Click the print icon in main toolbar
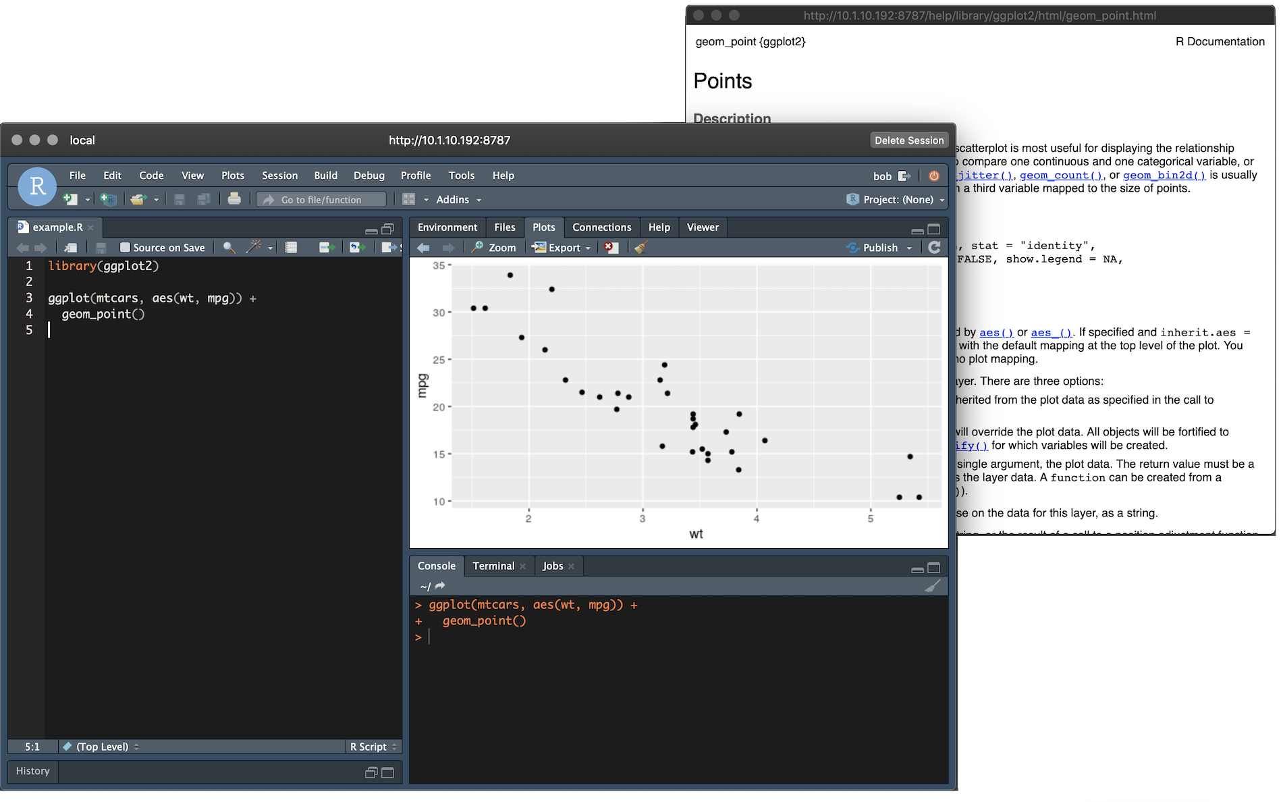1283x802 pixels. [x=234, y=199]
